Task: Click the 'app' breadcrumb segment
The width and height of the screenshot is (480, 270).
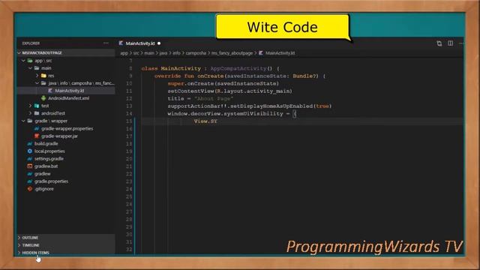Action: [x=124, y=53]
